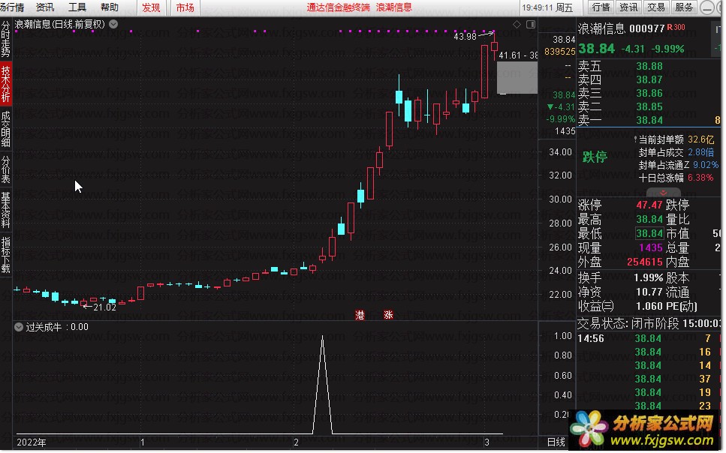
Task: Click the 43.98 high-price label on chart
Action: pos(465,36)
